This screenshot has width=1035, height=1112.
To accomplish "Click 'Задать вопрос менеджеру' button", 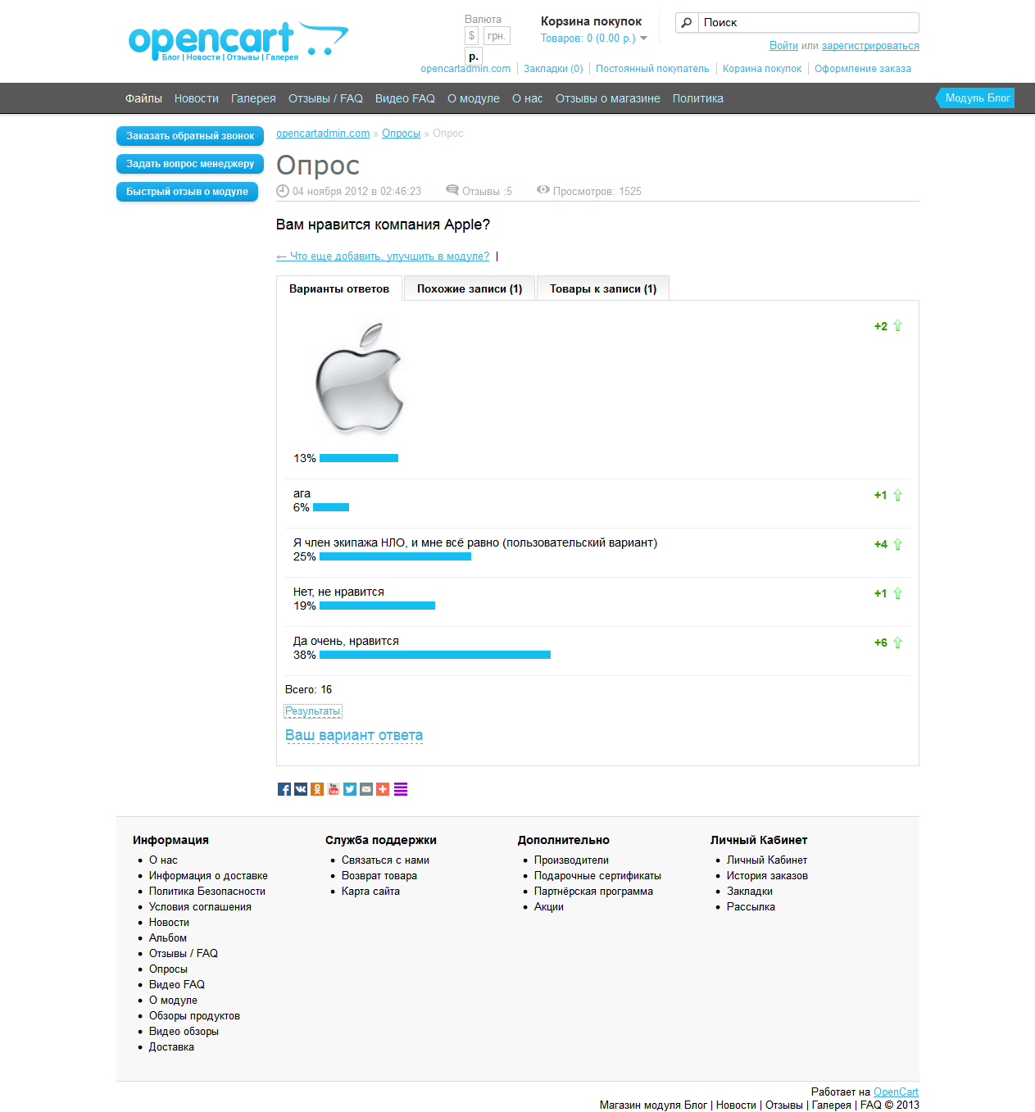I will click(190, 164).
